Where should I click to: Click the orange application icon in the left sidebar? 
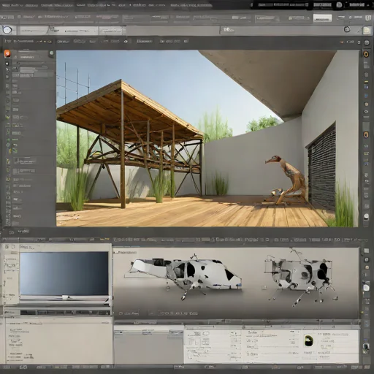[7, 53]
